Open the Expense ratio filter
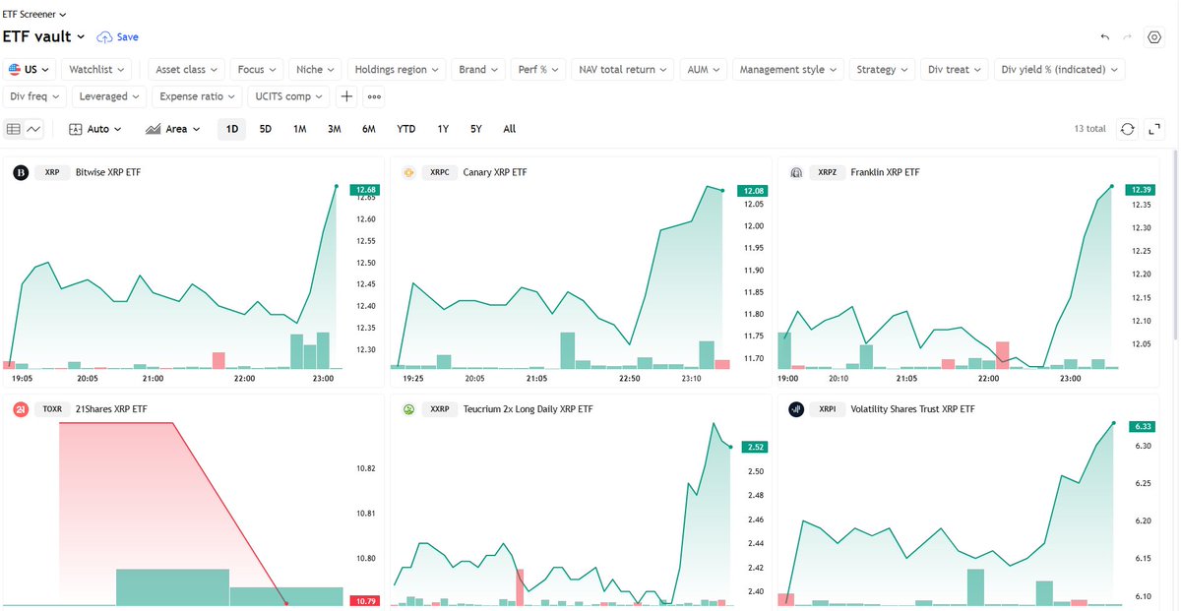Viewport: 1181px width, 611px height. (197, 96)
